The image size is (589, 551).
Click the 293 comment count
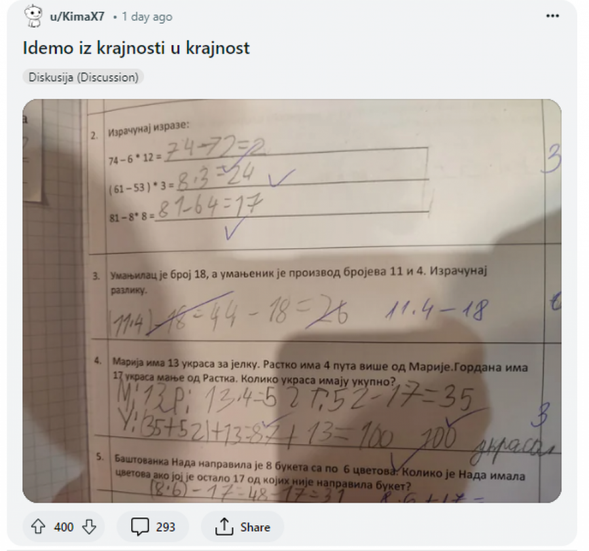coord(166,527)
